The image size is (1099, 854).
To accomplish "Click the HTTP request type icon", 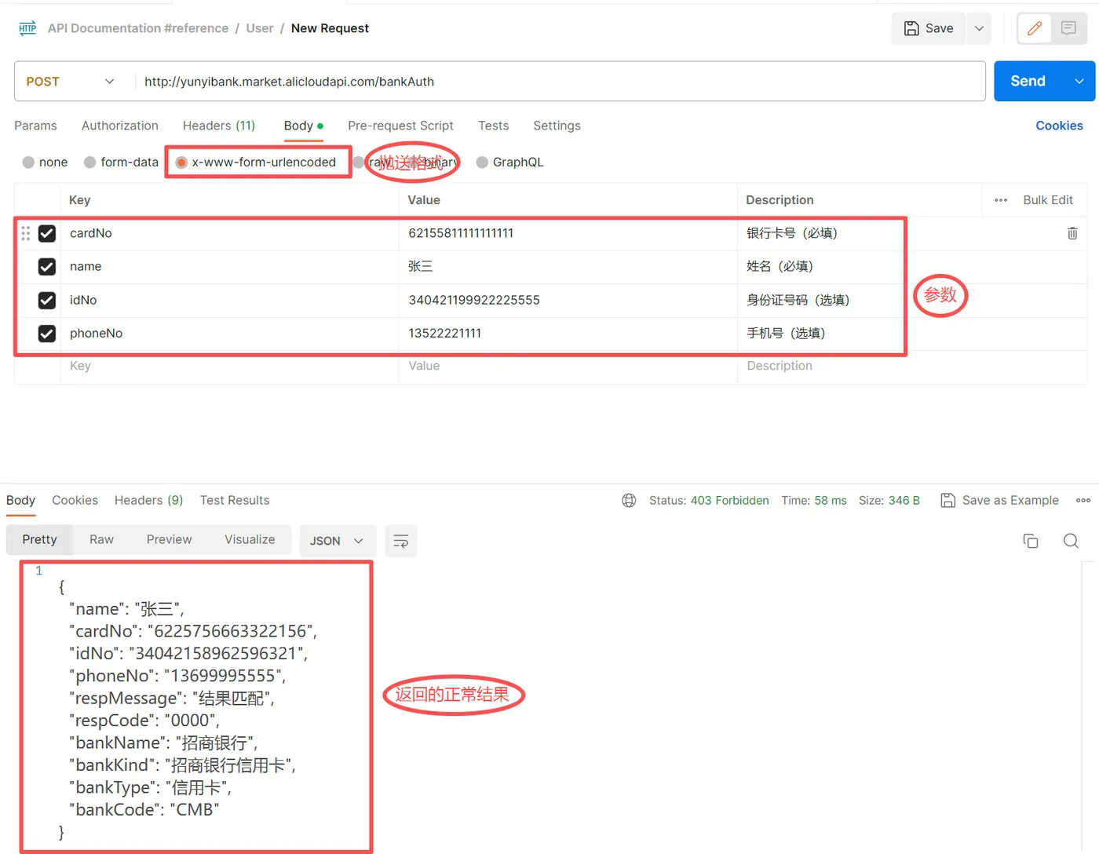I will pyautogui.click(x=27, y=28).
